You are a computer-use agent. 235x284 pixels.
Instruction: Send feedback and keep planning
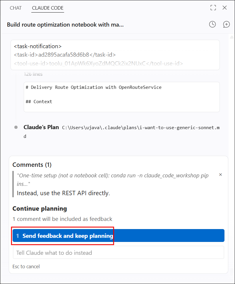click(118, 235)
